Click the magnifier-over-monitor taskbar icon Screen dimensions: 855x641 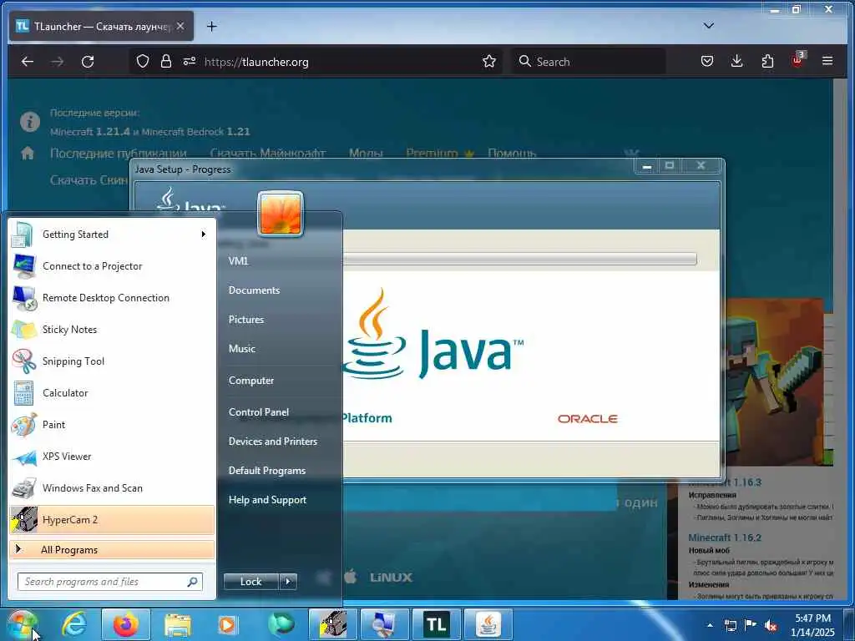click(x=384, y=624)
